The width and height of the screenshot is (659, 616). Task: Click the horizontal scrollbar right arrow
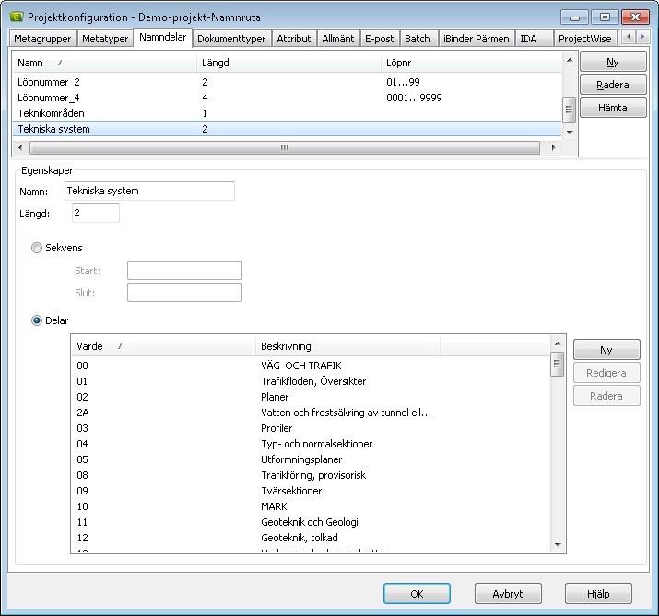click(x=554, y=147)
